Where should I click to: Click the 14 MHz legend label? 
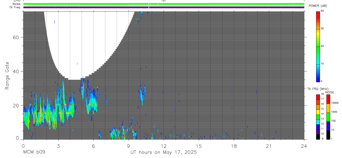pyautogui.click(x=323, y=114)
